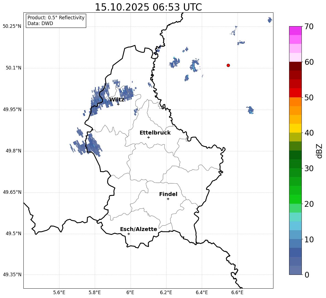Click the red station marker dot

pos(228,65)
